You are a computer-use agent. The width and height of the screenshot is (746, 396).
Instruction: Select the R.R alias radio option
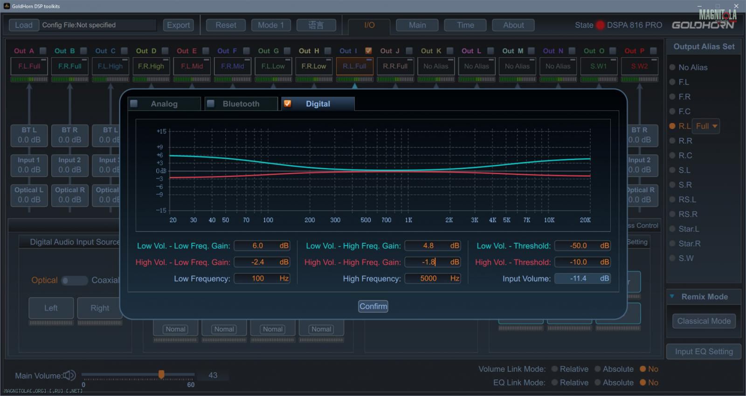point(672,141)
